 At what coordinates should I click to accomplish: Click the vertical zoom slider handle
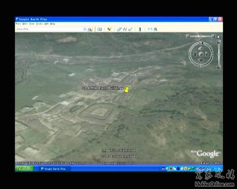point(219,54)
